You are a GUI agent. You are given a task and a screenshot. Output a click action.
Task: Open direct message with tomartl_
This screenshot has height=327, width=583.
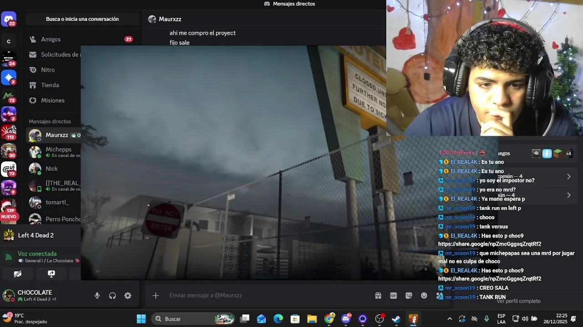53,203
